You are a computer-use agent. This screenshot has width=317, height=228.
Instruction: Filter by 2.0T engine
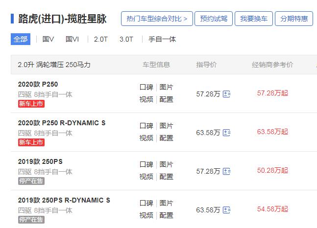(x=100, y=39)
